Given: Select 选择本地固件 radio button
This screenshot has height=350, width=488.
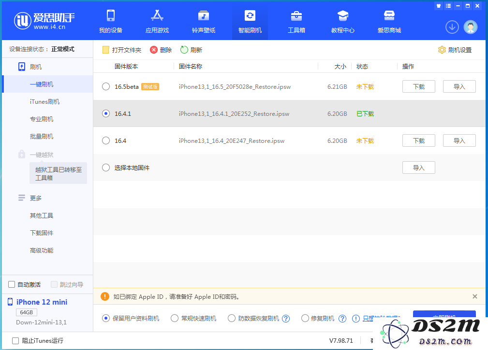Looking at the screenshot, I should (106, 168).
